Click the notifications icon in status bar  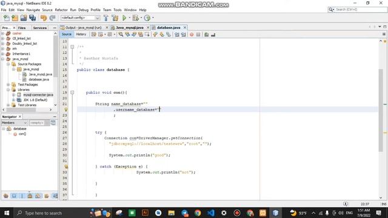(x=346, y=204)
